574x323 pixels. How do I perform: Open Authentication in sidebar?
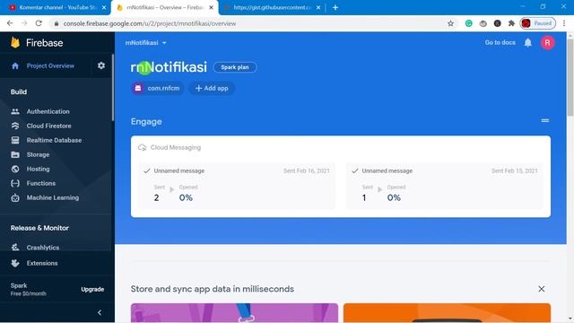pyautogui.click(x=48, y=111)
